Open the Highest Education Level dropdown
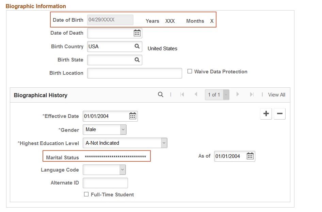The image size is (322, 212). coord(164,143)
